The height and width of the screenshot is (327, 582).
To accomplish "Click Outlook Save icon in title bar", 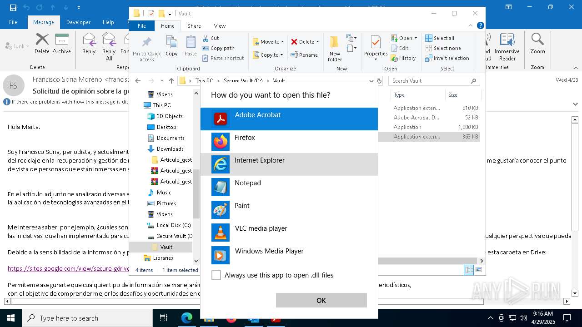I will (x=13, y=7).
